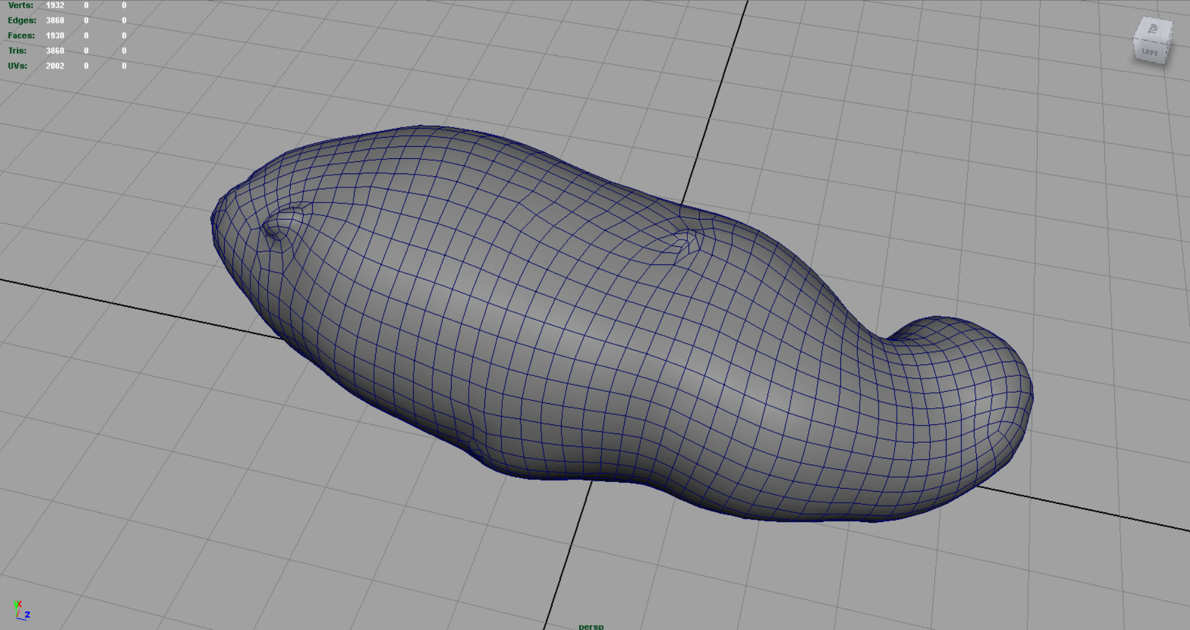Screen dimensions: 1190x630
Task: Click the UV count value 2002
Action: (55, 65)
